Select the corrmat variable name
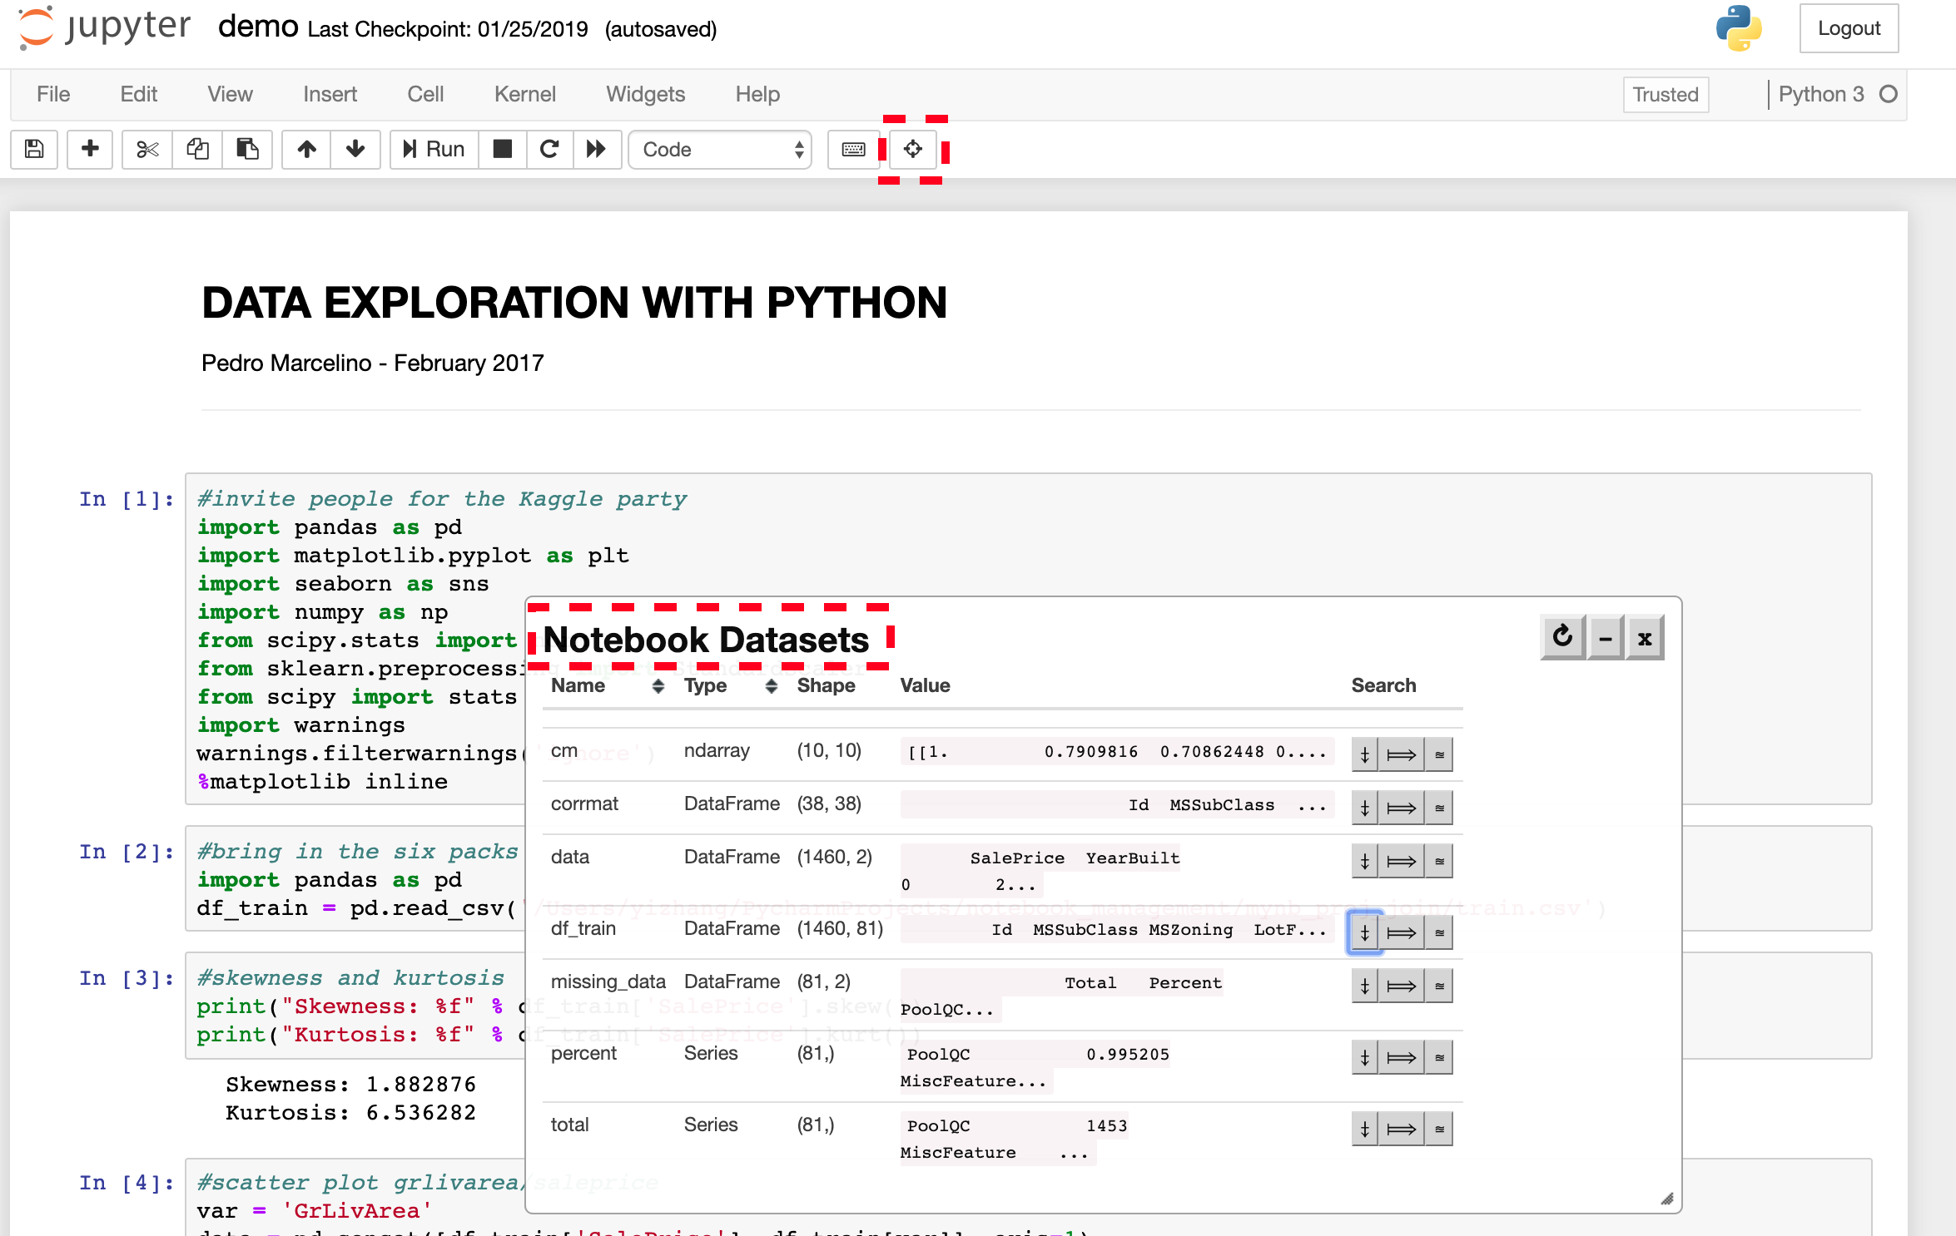 coord(584,803)
